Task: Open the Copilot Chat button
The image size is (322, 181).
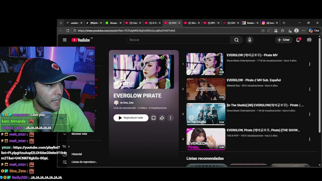Action: [x=314, y=31]
